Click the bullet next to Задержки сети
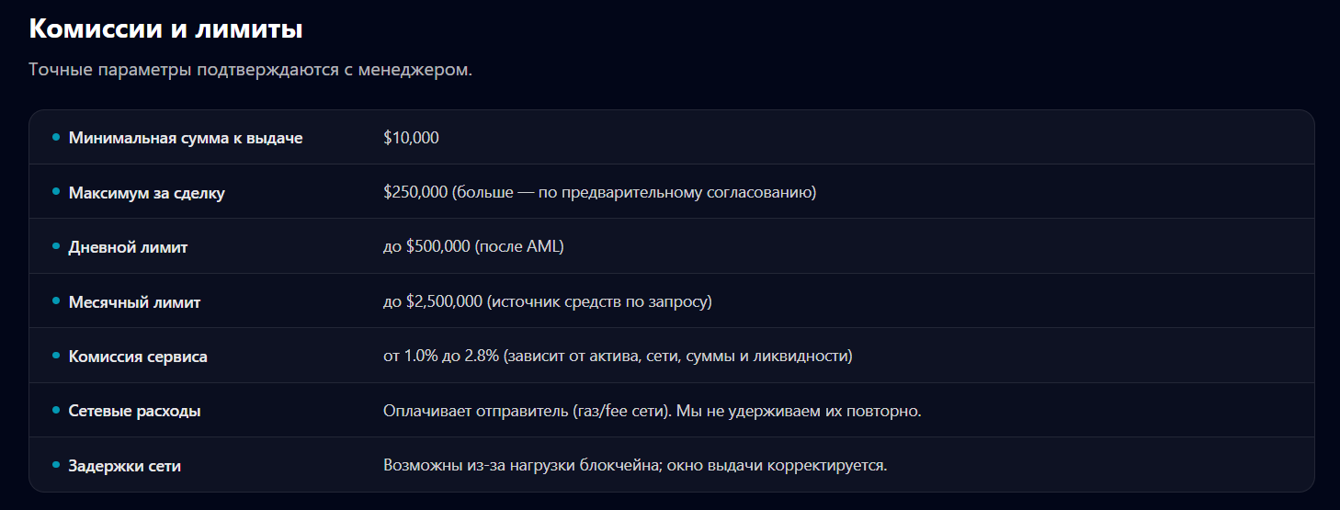This screenshot has height=510, width=1340. (56, 465)
